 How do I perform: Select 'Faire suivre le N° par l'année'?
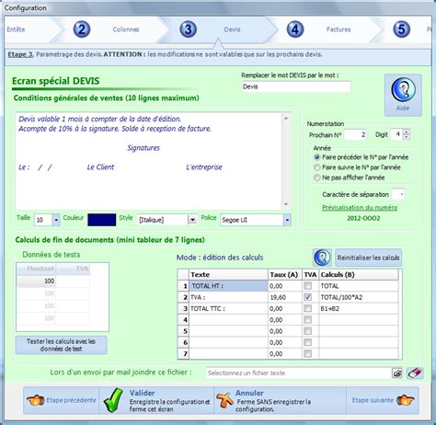point(317,167)
